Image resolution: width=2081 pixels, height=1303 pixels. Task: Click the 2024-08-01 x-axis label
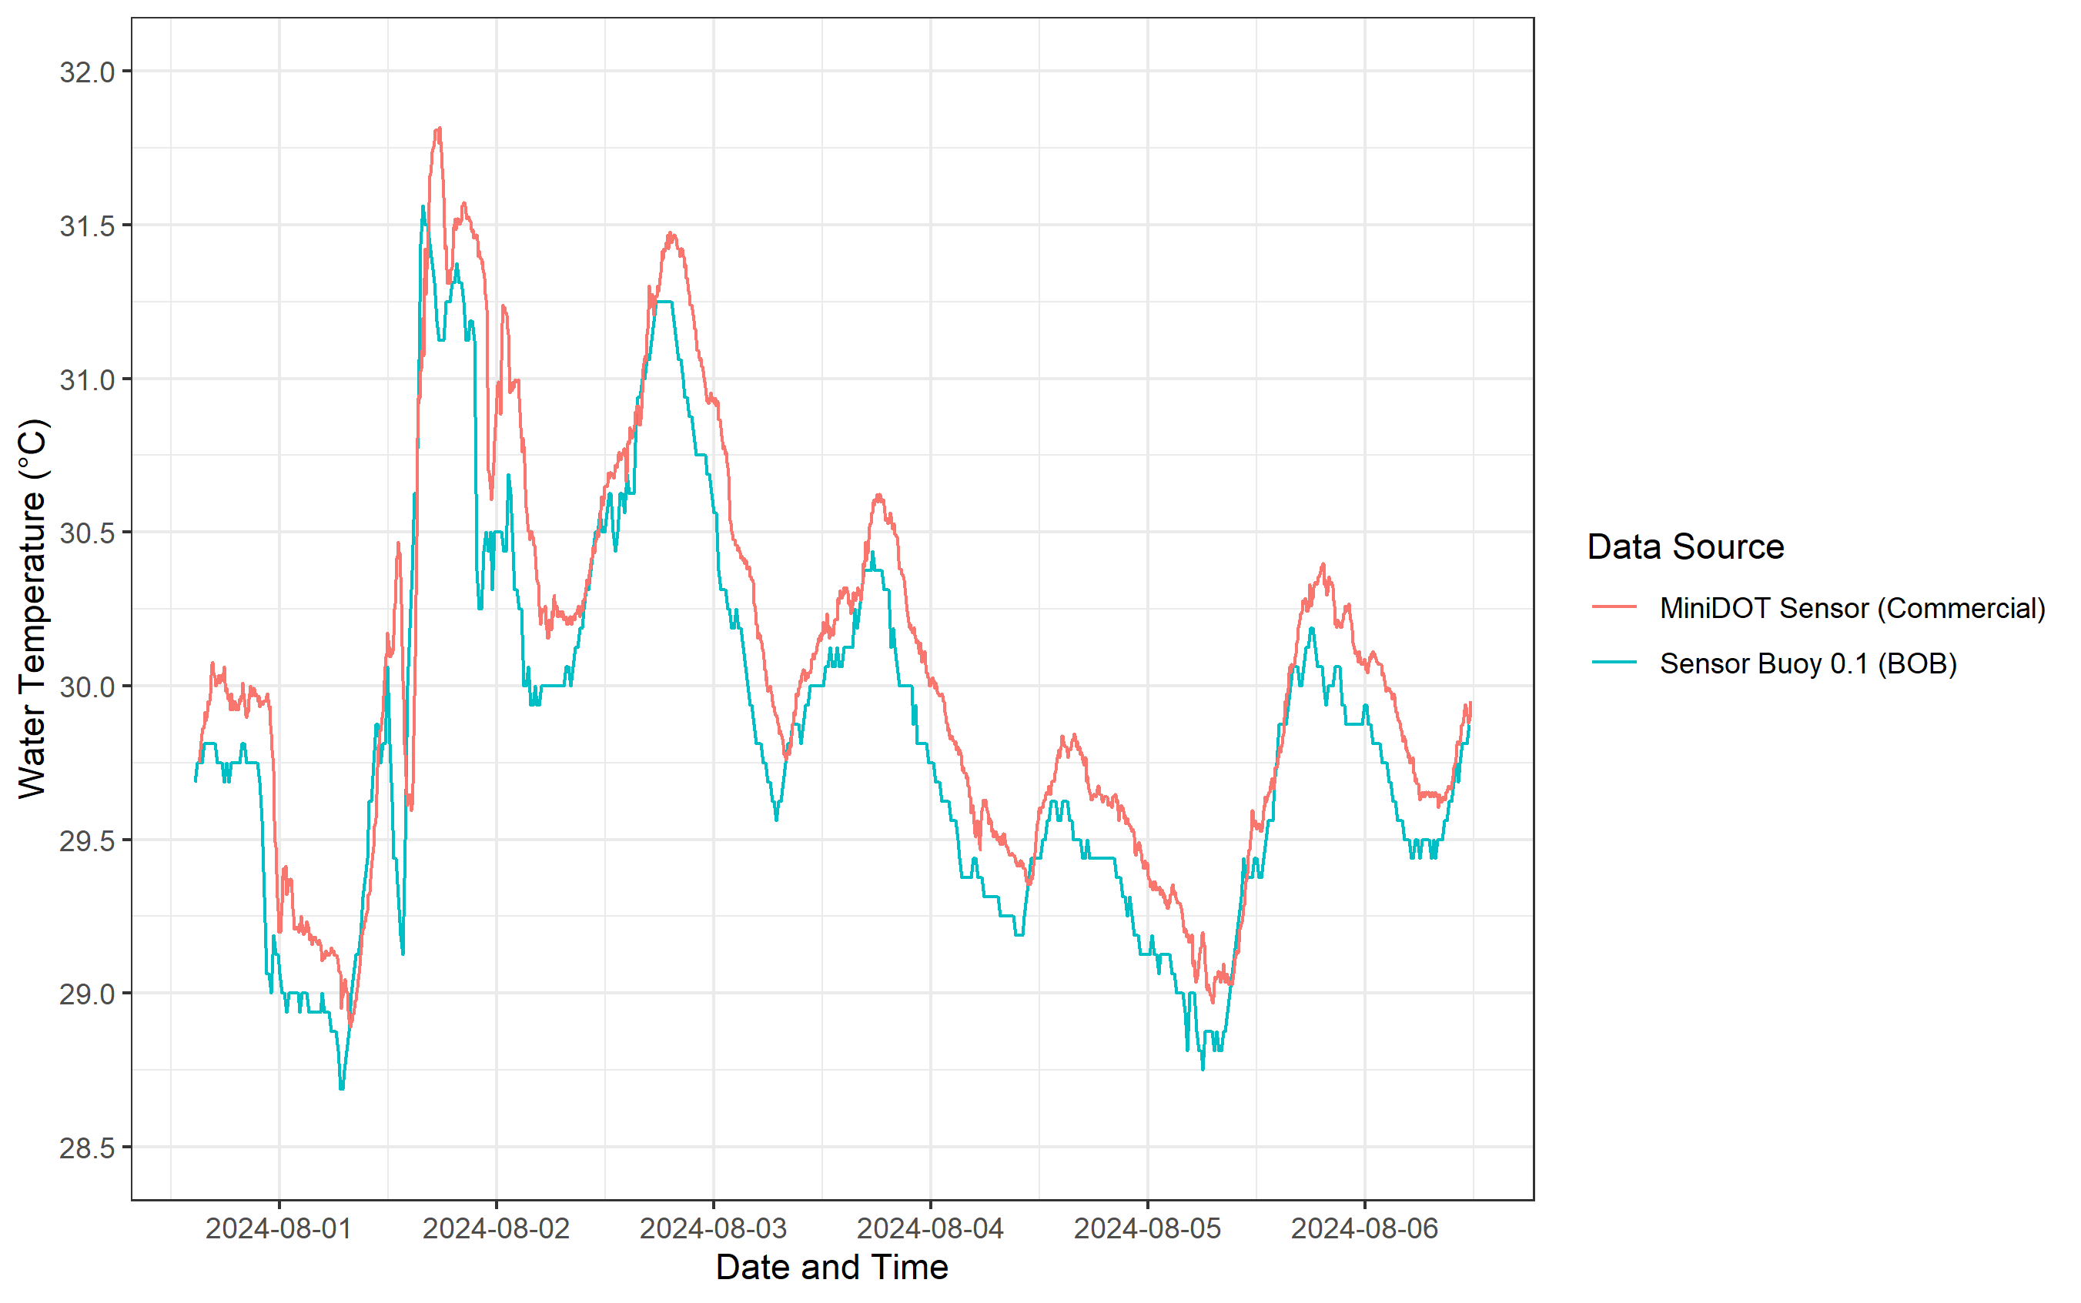coord(279,1228)
